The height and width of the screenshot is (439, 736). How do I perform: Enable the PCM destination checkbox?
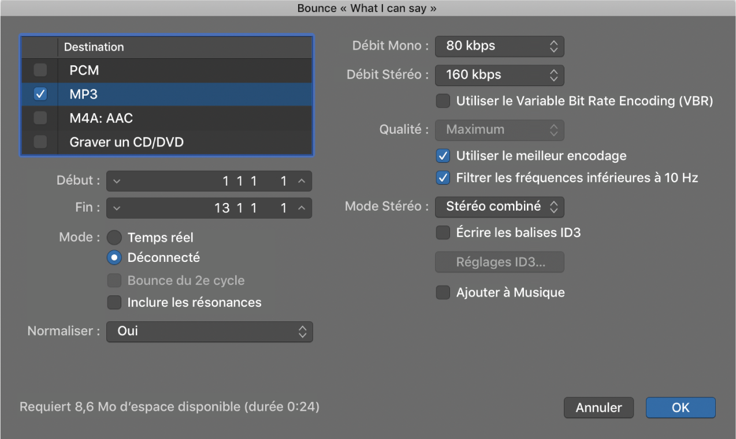[40, 70]
